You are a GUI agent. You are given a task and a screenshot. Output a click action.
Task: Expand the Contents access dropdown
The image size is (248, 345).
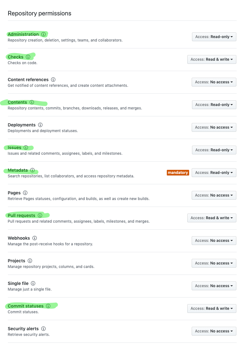(214, 105)
